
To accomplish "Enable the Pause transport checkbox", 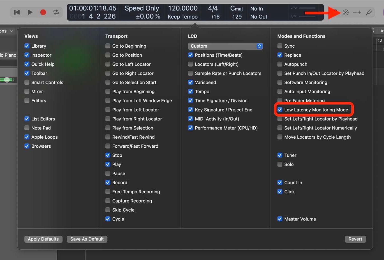I will coord(108,173).
